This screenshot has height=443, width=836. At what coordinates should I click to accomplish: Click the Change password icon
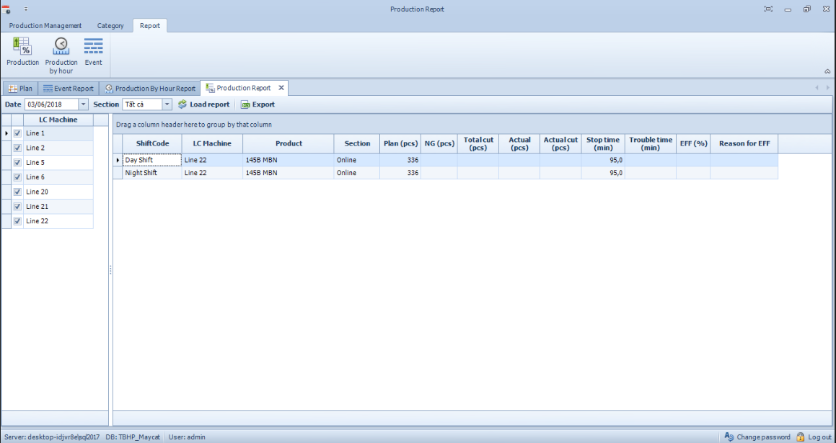729,437
